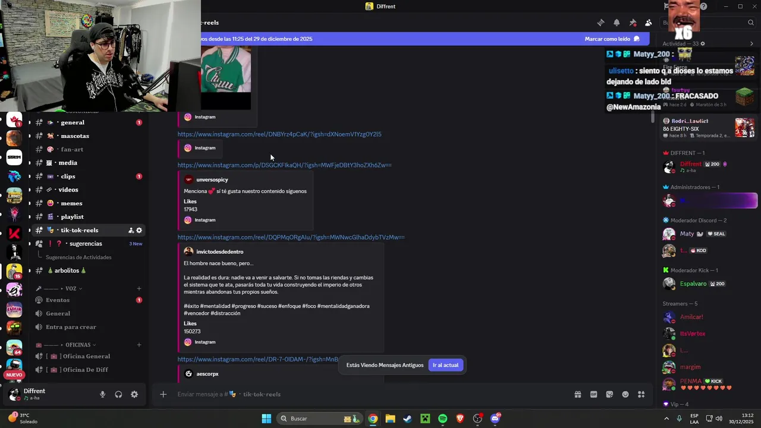This screenshot has width=761, height=428.
Task: Open the instagram reel DNBYrz4pCaK link
Action: pyautogui.click(x=279, y=134)
